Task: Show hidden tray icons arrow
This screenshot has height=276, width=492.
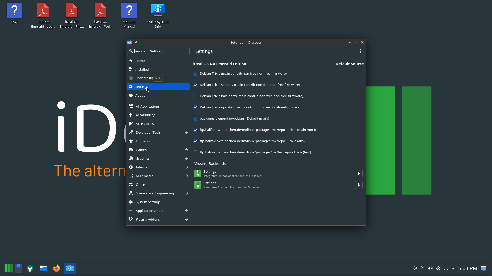Action: point(453,268)
